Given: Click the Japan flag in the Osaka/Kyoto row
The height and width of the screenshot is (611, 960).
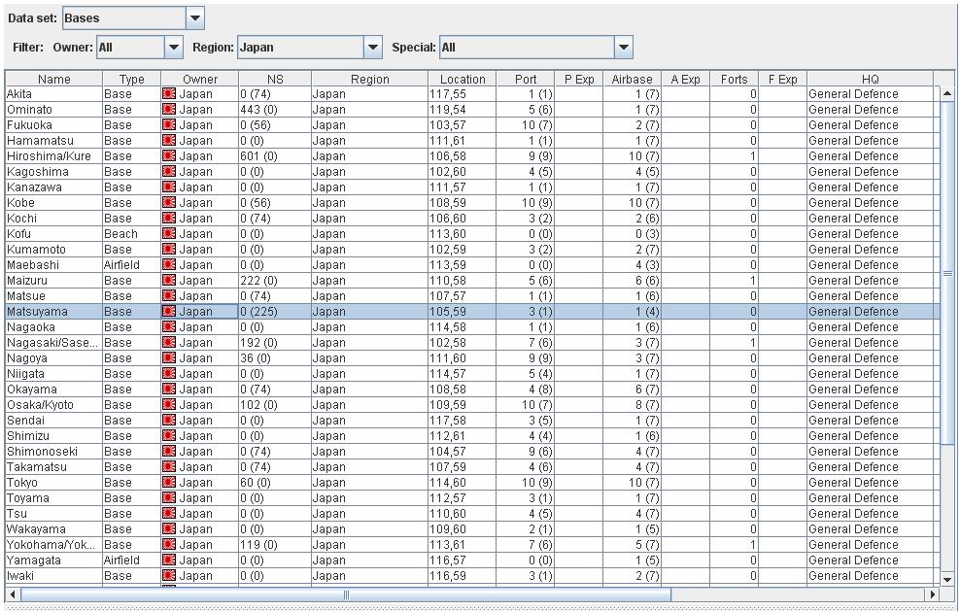Looking at the screenshot, I should click(169, 405).
